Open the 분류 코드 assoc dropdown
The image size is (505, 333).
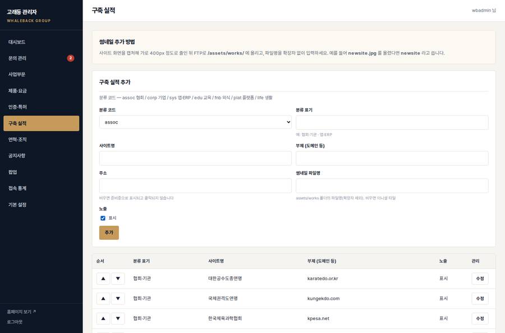coord(195,122)
